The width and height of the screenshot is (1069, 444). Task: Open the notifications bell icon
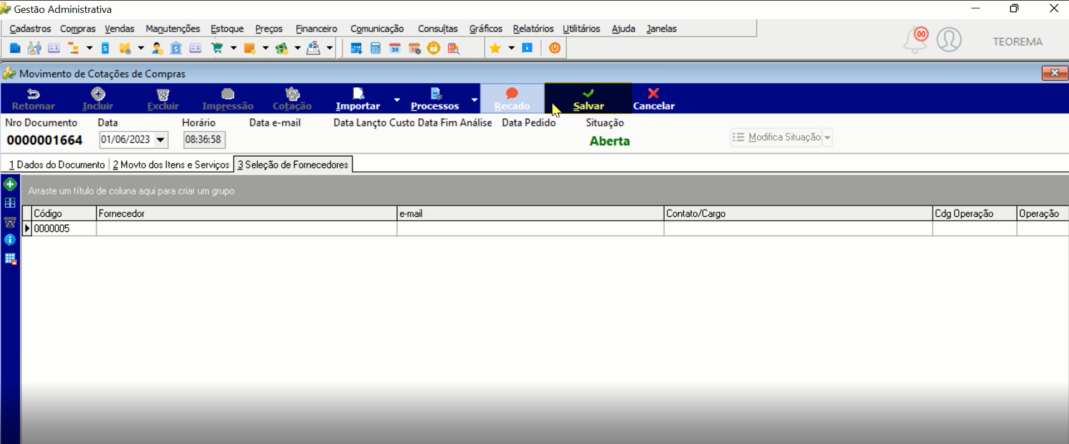click(915, 41)
